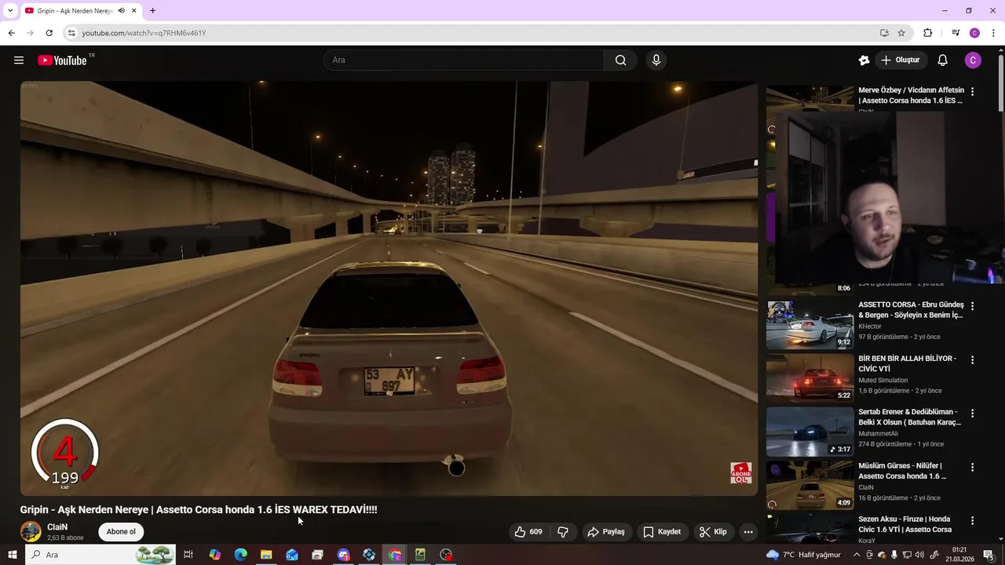The height and width of the screenshot is (565, 1005).
Task: Click the 609 like count
Action: pos(535,532)
